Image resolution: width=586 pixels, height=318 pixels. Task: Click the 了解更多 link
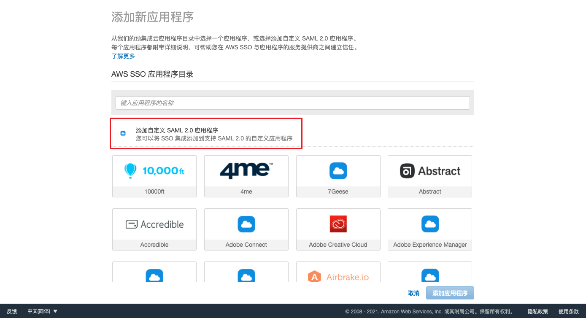coord(123,56)
